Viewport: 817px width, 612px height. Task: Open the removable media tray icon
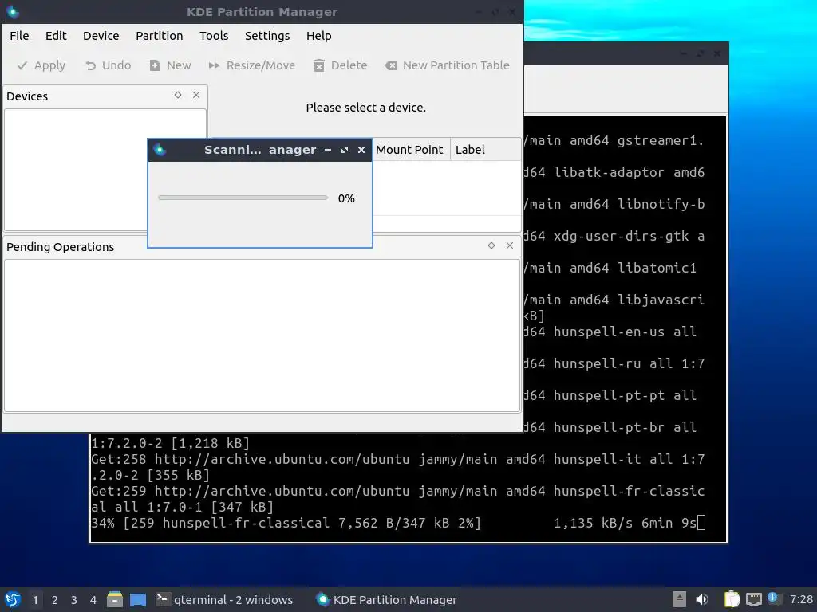(680, 599)
